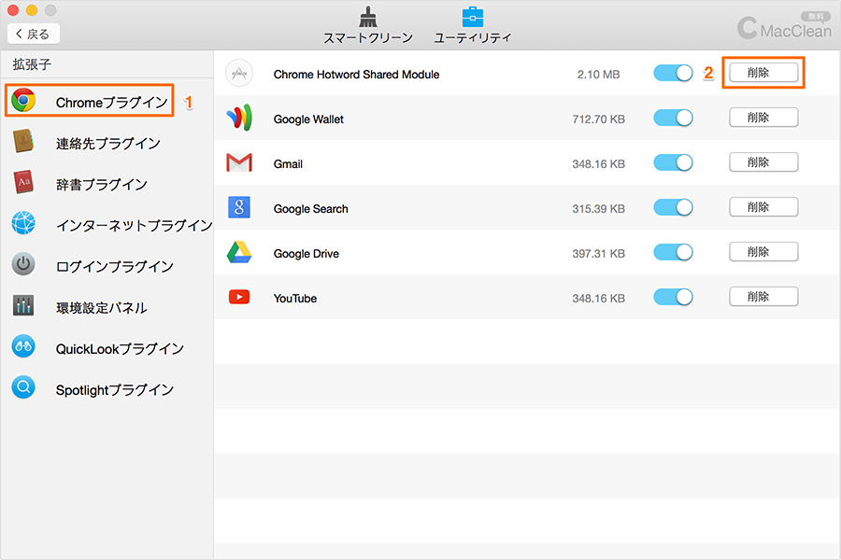This screenshot has height=560, width=841.
Task: Select the dictionary plugin icon
Action: click(23, 182)
